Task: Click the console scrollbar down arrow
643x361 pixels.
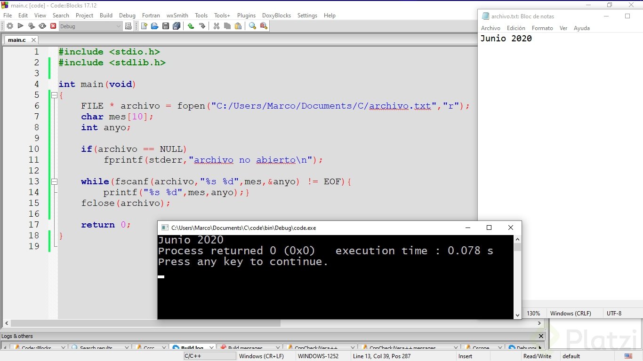Action: tap(517, 315)
